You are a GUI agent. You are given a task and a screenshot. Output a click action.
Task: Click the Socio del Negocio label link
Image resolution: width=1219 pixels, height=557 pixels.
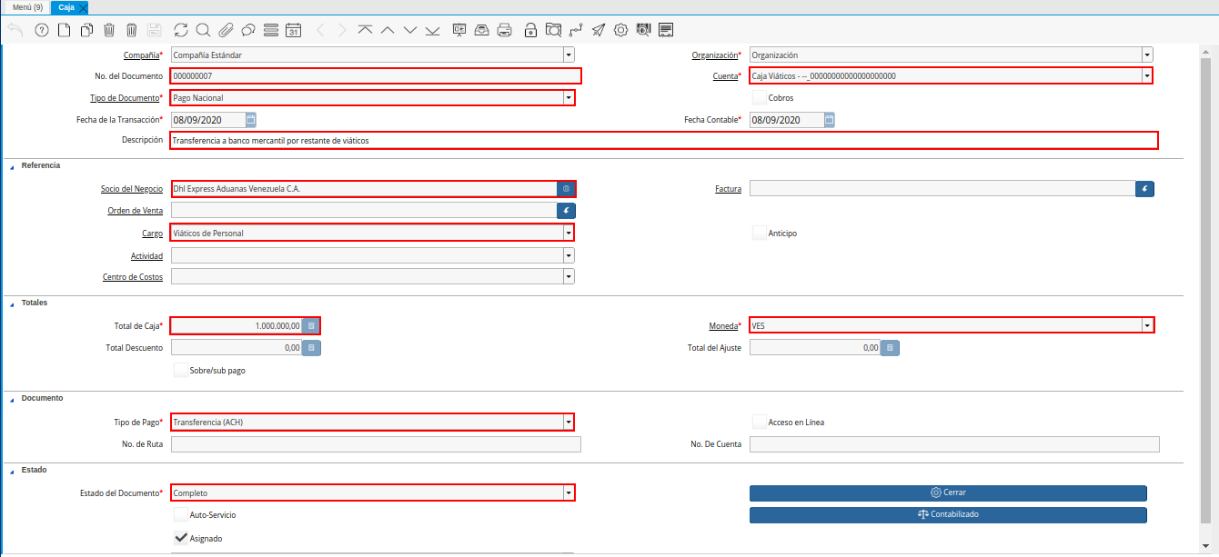(x=132, y=189)
